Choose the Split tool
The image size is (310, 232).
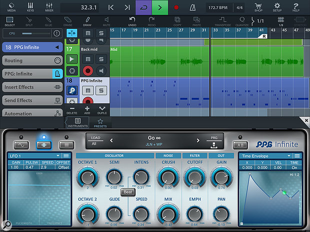[29, 21]
